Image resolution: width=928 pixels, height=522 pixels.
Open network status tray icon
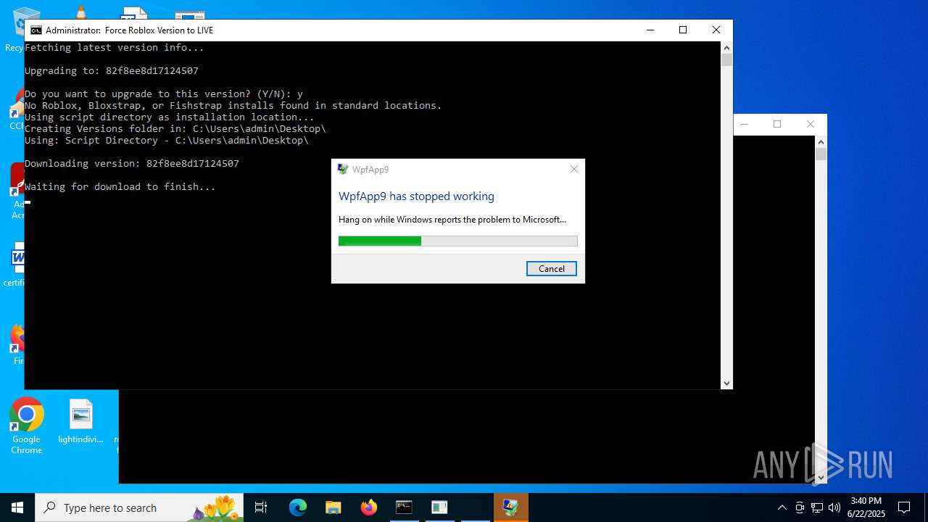[817, 507]
